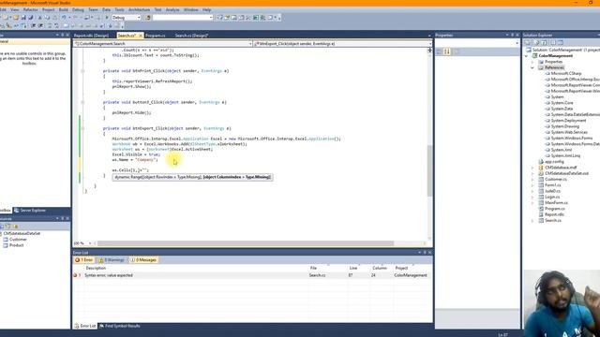Select CMSdatabaseDataSet in Data Sources

22,233
